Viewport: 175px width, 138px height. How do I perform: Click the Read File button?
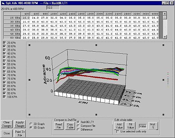(59, 126)
